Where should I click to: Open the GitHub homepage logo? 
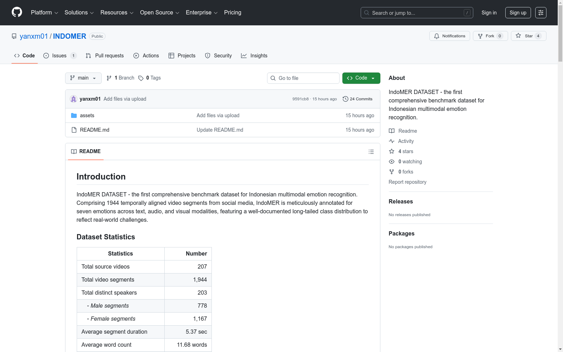click(17, 12)
